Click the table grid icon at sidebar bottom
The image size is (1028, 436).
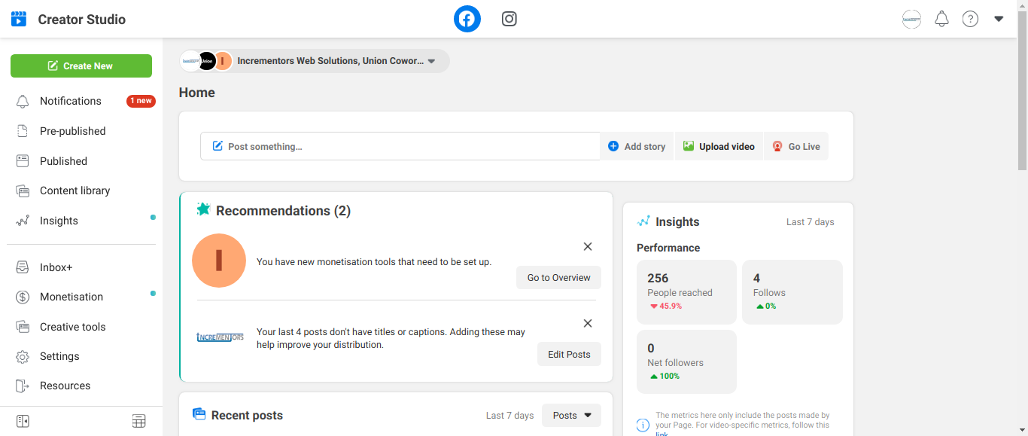click(139, 421)
